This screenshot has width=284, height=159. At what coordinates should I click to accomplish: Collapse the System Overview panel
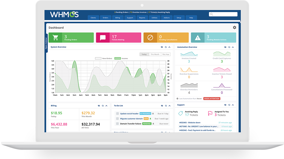(x=169, y=47)
